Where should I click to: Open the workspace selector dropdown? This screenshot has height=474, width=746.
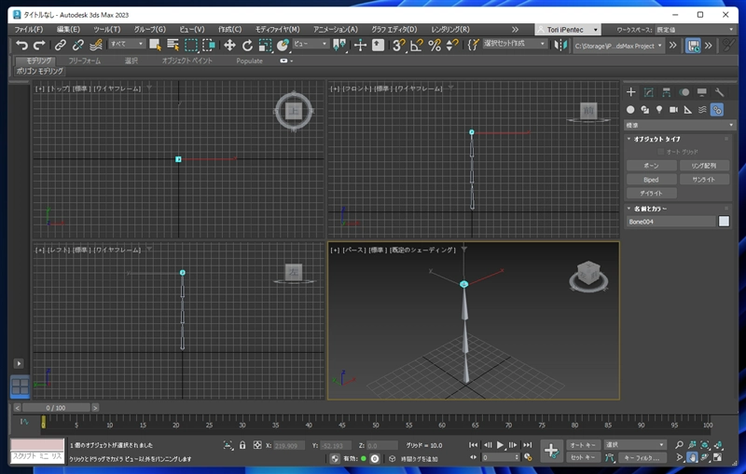(695, 30)
